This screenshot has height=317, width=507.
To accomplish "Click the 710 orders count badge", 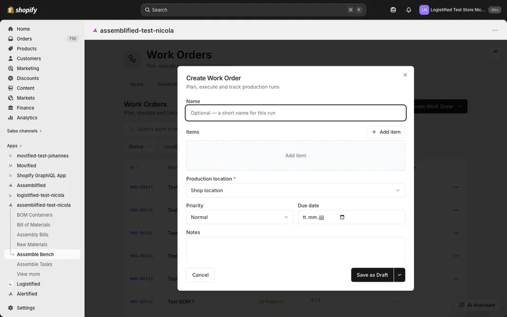I will 72,39.
